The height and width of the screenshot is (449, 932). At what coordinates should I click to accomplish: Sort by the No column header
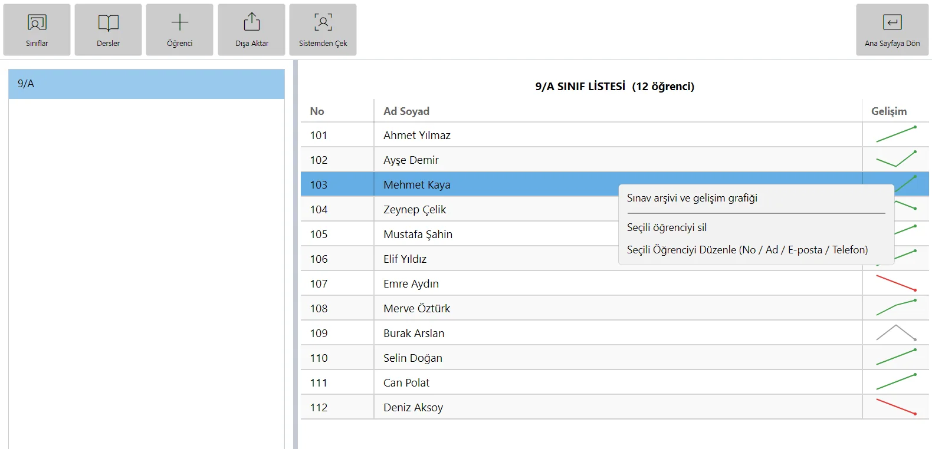(337, 111)
